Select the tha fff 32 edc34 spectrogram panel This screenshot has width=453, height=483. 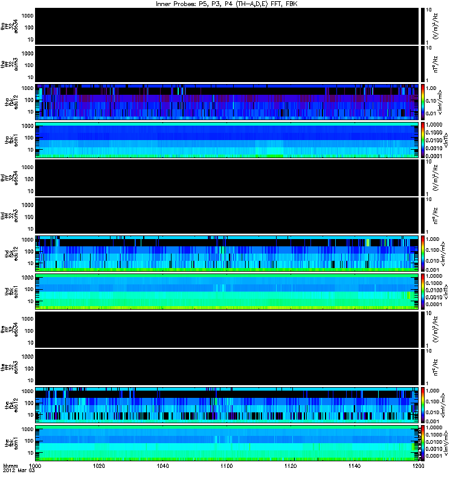coord(227,26)
